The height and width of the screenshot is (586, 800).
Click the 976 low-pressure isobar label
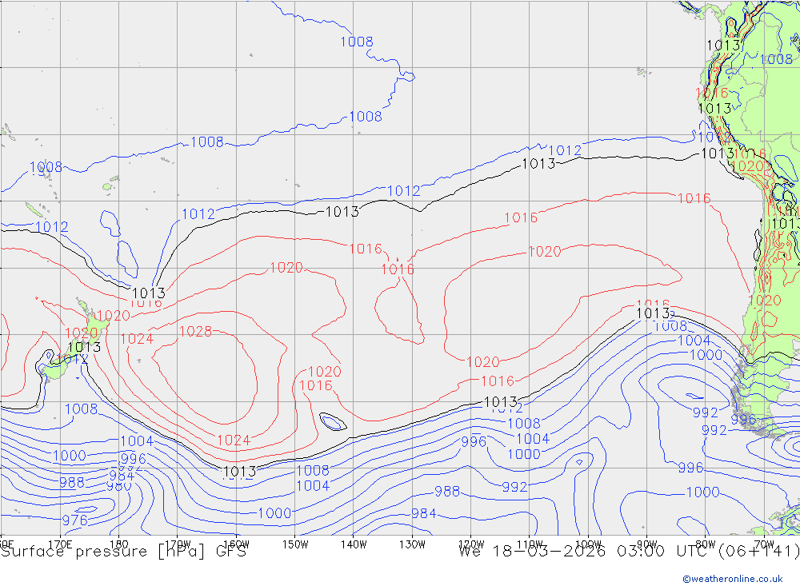(x=75, y=520)
